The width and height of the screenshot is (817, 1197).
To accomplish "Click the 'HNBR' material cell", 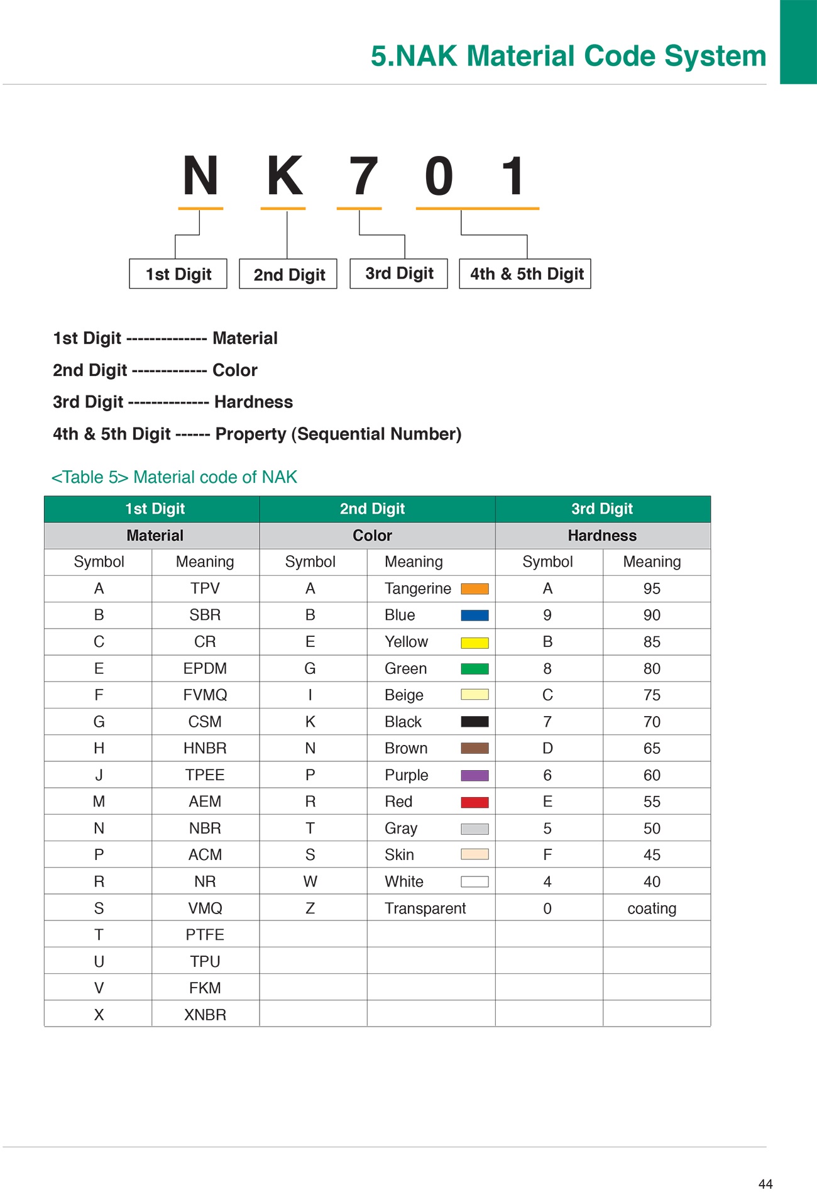I will pos(206,749).
